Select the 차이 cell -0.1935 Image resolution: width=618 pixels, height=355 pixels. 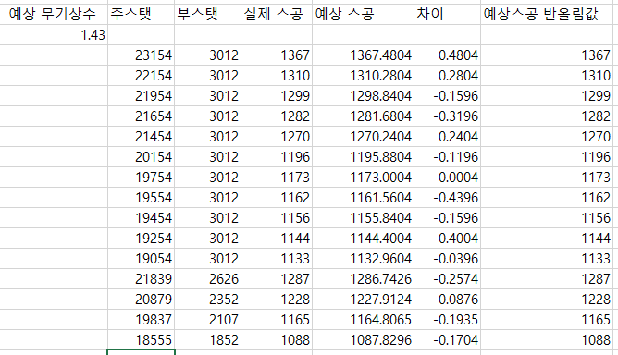(x=448, y=320)
